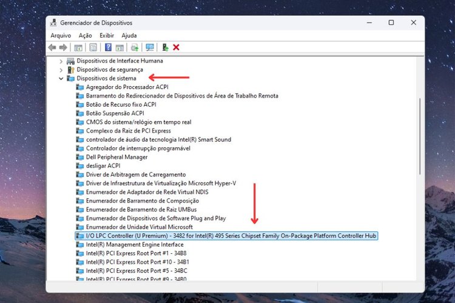
Task: Click the icon beside Driver de Arbitragem de Carregamento
Action: (x=80, y=175)
